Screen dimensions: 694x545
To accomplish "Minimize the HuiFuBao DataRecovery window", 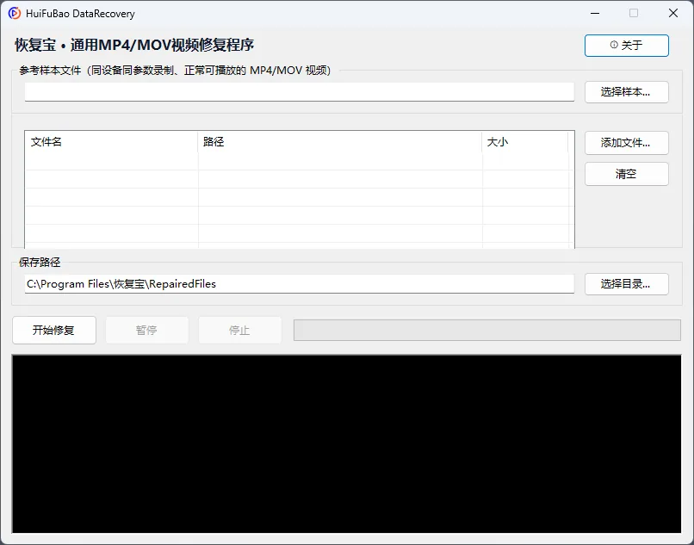I will tap(595, 13).
